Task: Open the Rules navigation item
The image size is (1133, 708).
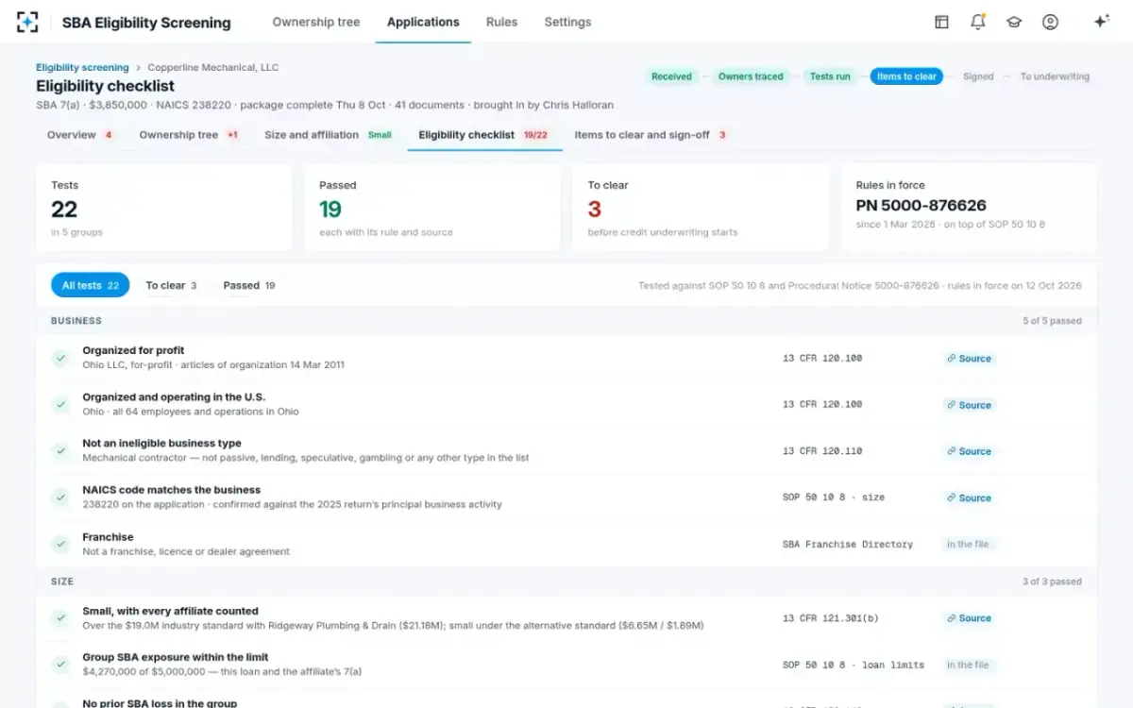Action: [x=501, y=22]
